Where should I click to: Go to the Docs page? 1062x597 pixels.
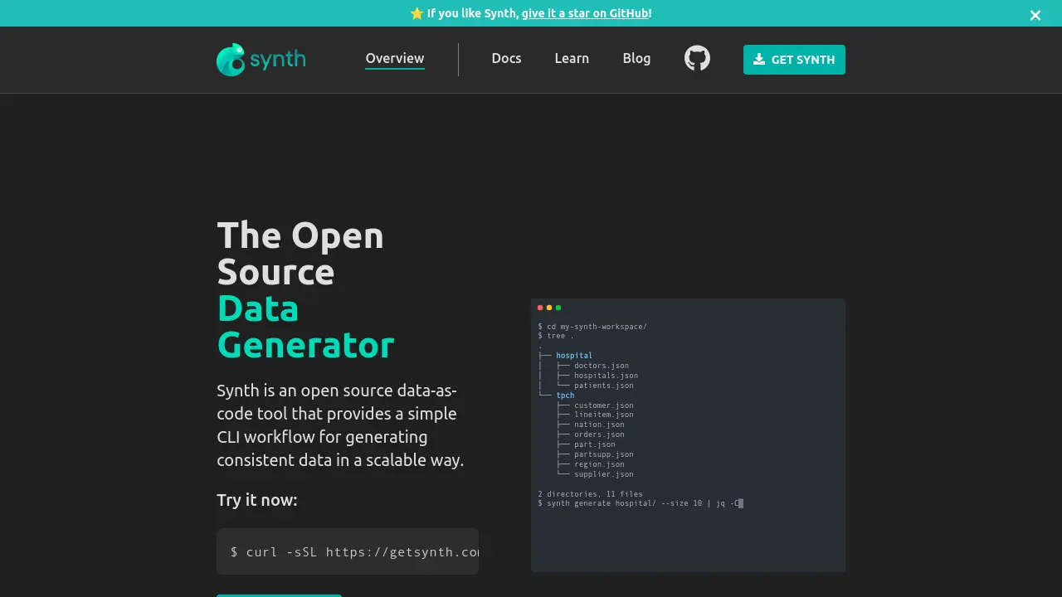pyautogui.click(x=506, y=58)
